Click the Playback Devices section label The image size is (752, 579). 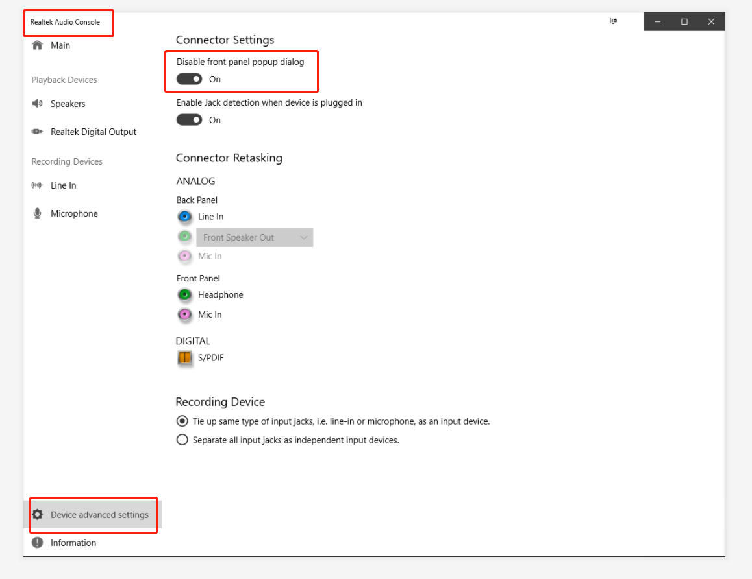64,80
